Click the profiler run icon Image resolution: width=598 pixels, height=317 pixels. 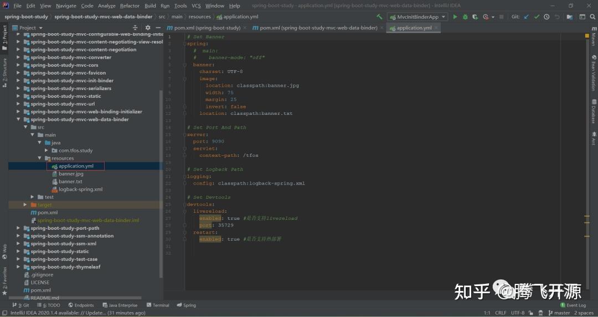tap(486, 17)
